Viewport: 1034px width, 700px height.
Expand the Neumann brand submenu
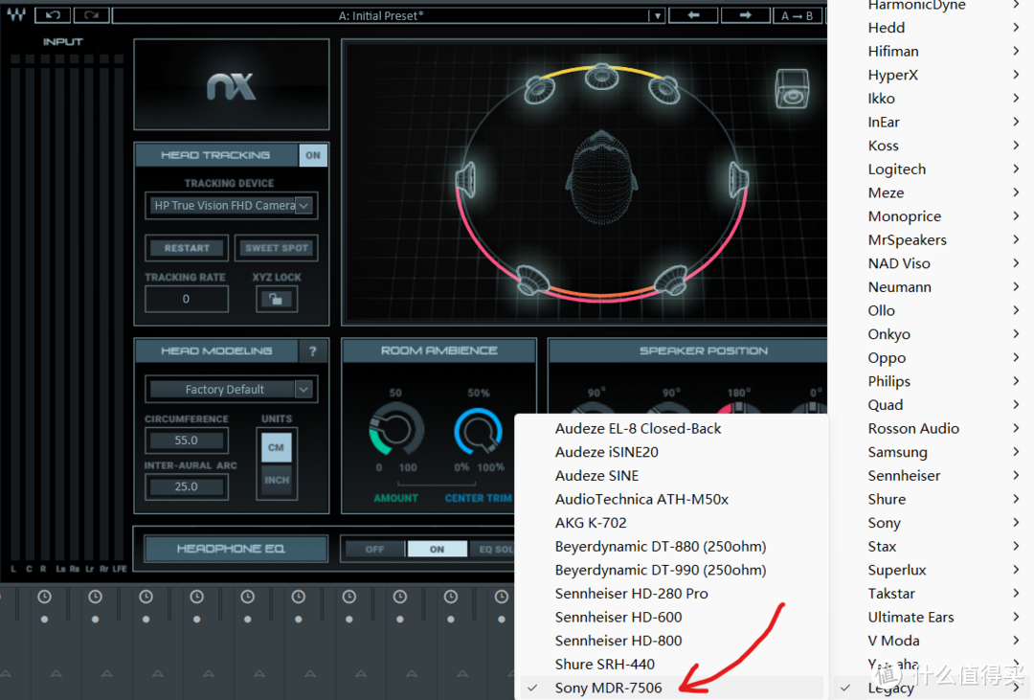click(933, 287)
